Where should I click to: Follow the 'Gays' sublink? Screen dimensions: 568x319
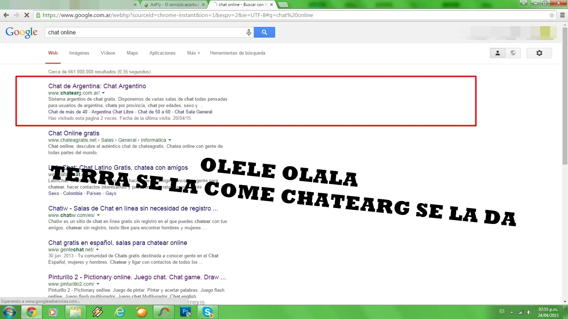(x=111, y=194)
